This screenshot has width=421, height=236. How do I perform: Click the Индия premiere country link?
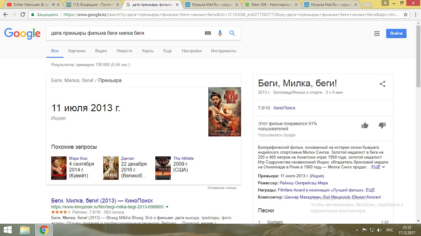[x=317, y=176]
